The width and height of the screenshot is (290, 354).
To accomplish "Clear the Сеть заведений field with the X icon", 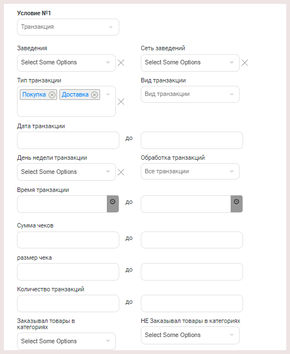I will pos(245,63).
